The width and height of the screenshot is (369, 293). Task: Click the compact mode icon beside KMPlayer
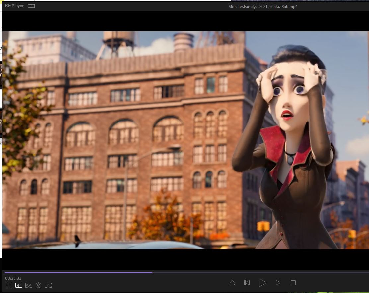coord(31,6)
